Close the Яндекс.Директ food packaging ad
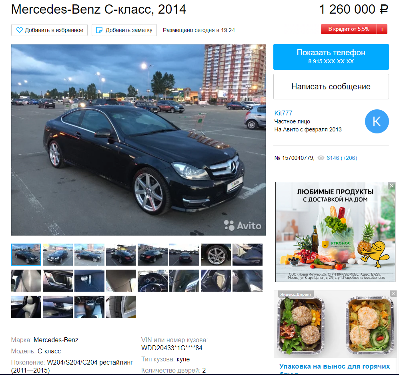This screenshot has width=399, height=375. (393, 294)
